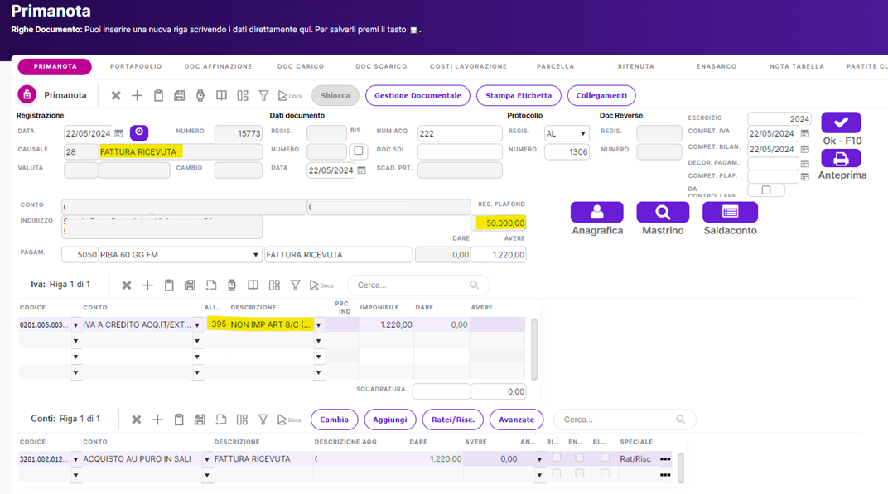Image resolution: width=888 pixels, height=494 pixels.
Task: Open Mastrino magnifier icon button
Action: tap(663, 212)
